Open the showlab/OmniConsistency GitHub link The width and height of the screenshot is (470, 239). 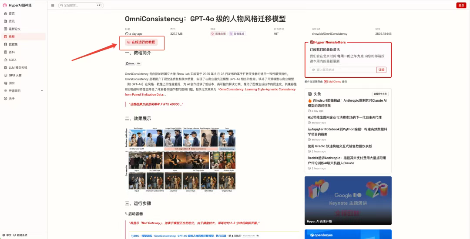click(329, 33)
